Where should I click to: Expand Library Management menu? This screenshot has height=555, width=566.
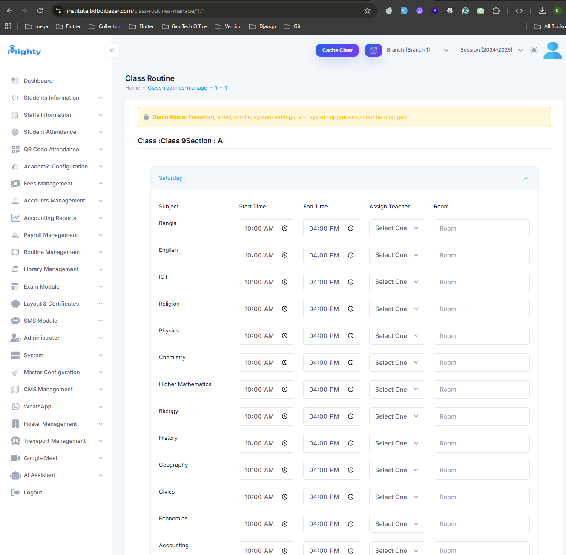pos(56,269)
